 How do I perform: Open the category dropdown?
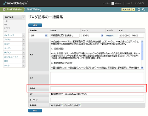93,36
